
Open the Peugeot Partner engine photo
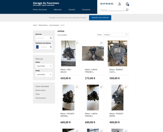tap(68, 97)
